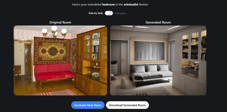Click the wall carpet above the red sofa
The height and width of the screenshot is (112, 227).
52,50
